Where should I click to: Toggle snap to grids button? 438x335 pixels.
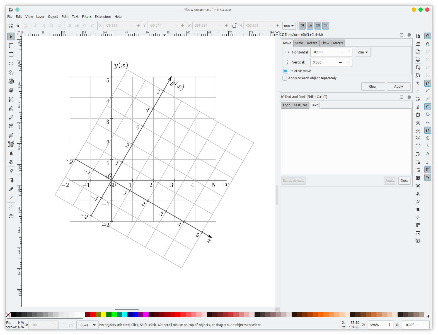[428, 170]
